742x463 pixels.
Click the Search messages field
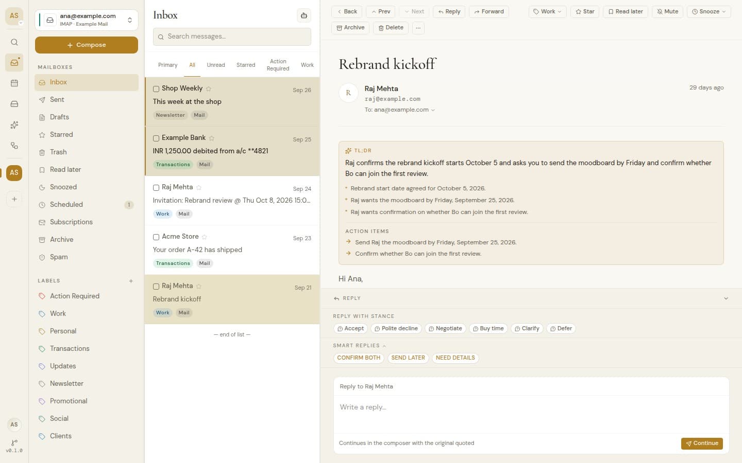coord(232,37)
